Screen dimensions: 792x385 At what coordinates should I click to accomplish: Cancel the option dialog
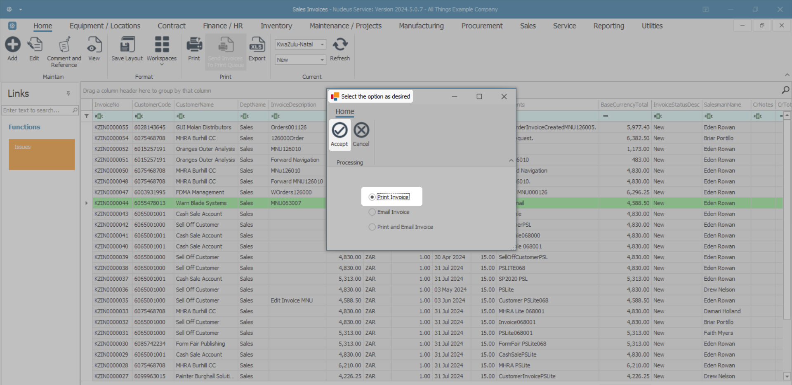tap(361, 134)
